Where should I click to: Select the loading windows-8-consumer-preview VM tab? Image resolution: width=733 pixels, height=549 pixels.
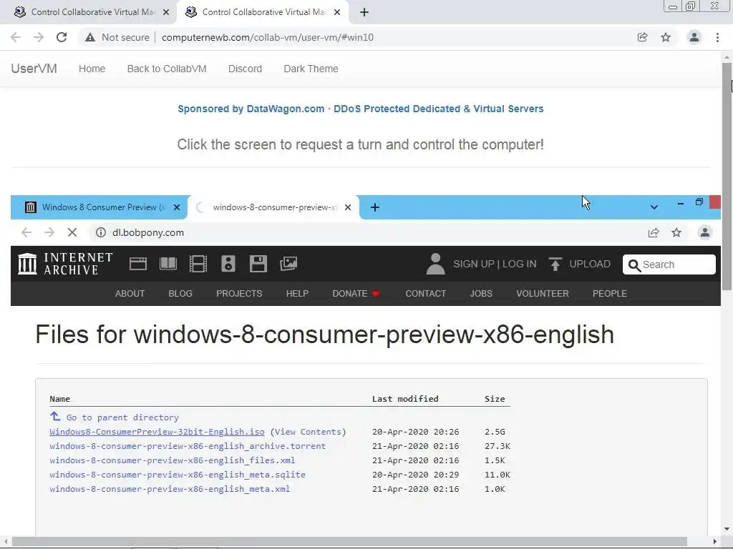273,207
